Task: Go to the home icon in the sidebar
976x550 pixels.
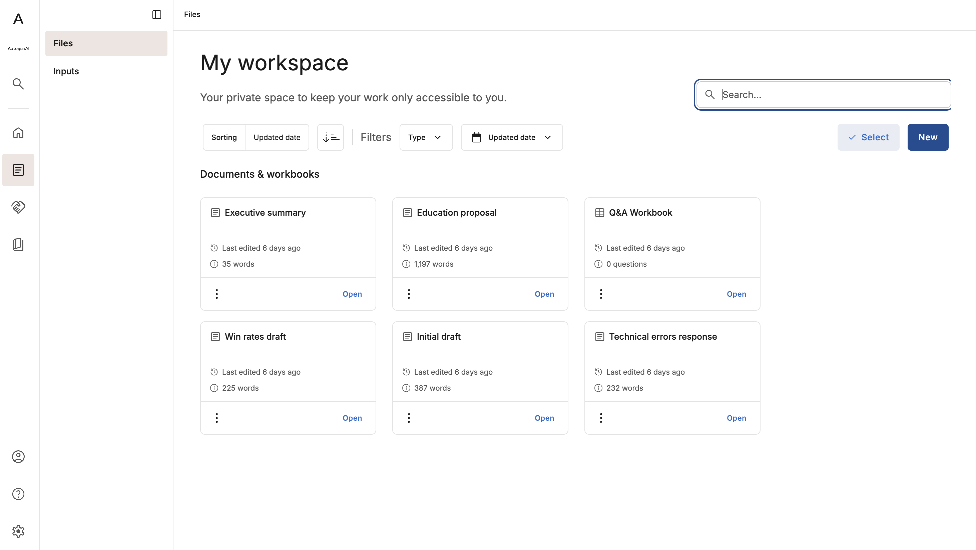Action: pyautogui.click(x=18, y=133)
